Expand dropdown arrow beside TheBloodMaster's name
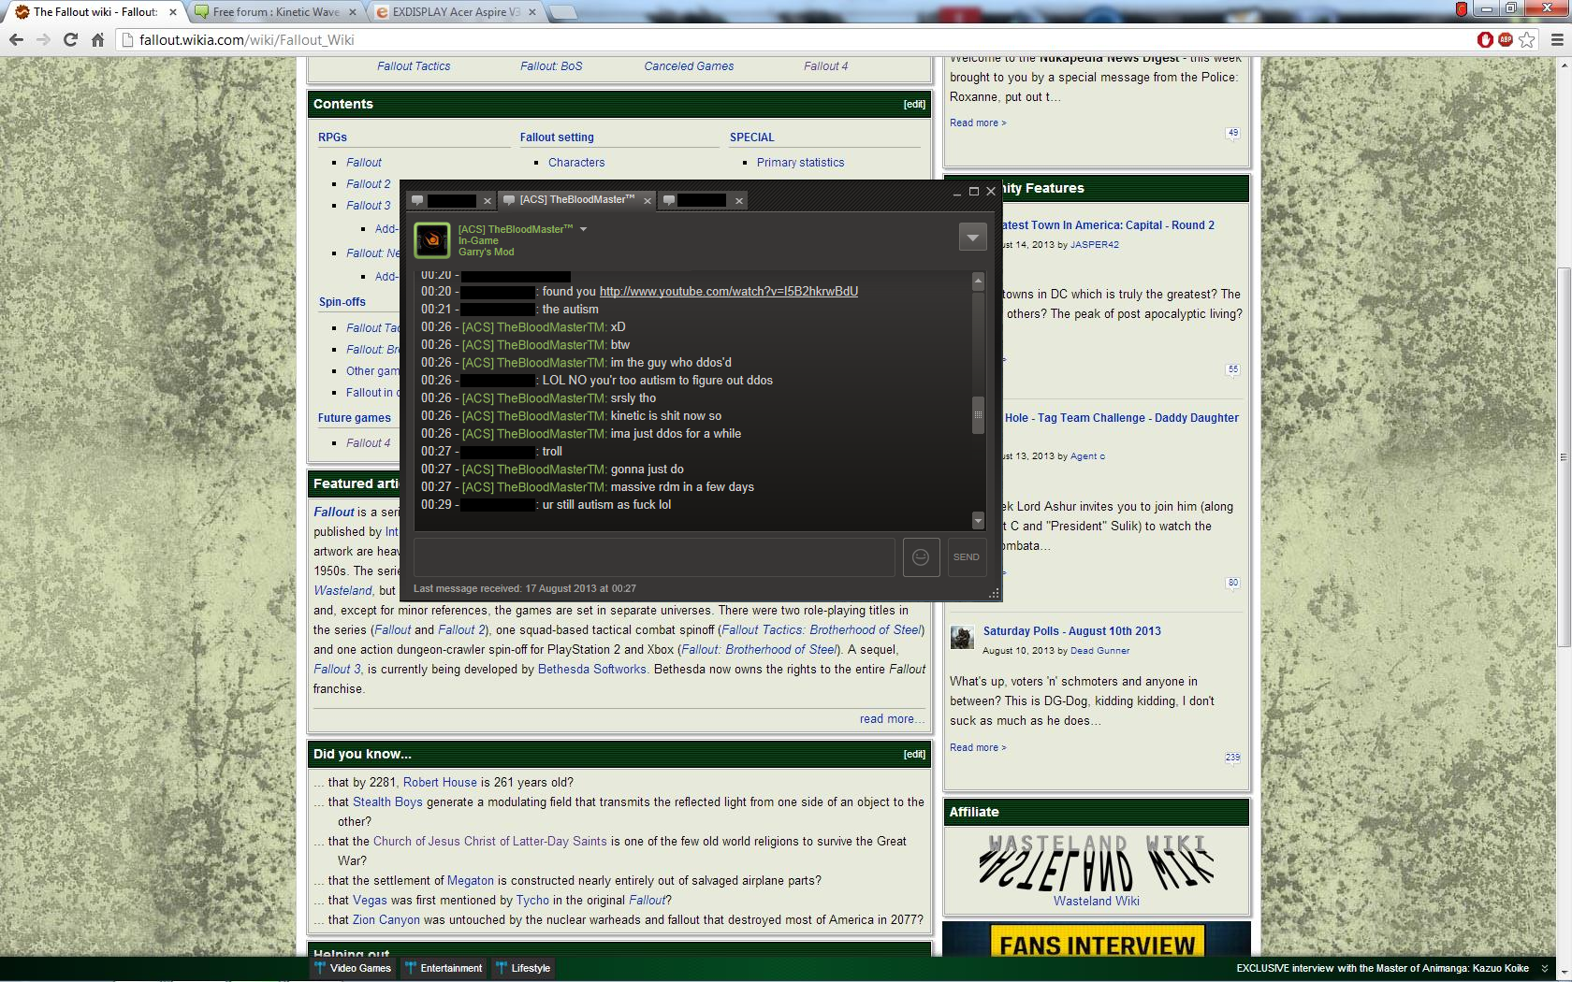Viewport: 1572px width, 982px height. pyautogui.click(x=583, y=229)
